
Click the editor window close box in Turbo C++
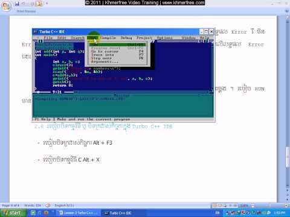pos(40,41)
